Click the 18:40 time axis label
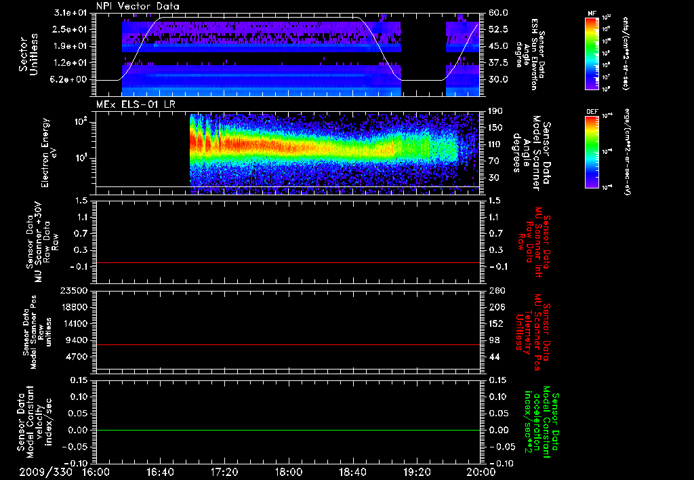694x480 pixels. coord(352,472)
